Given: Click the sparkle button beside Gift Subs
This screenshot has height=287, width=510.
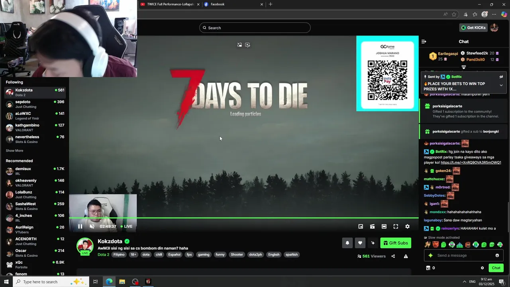Looking at the screenshot, I should tap(373, 243).
